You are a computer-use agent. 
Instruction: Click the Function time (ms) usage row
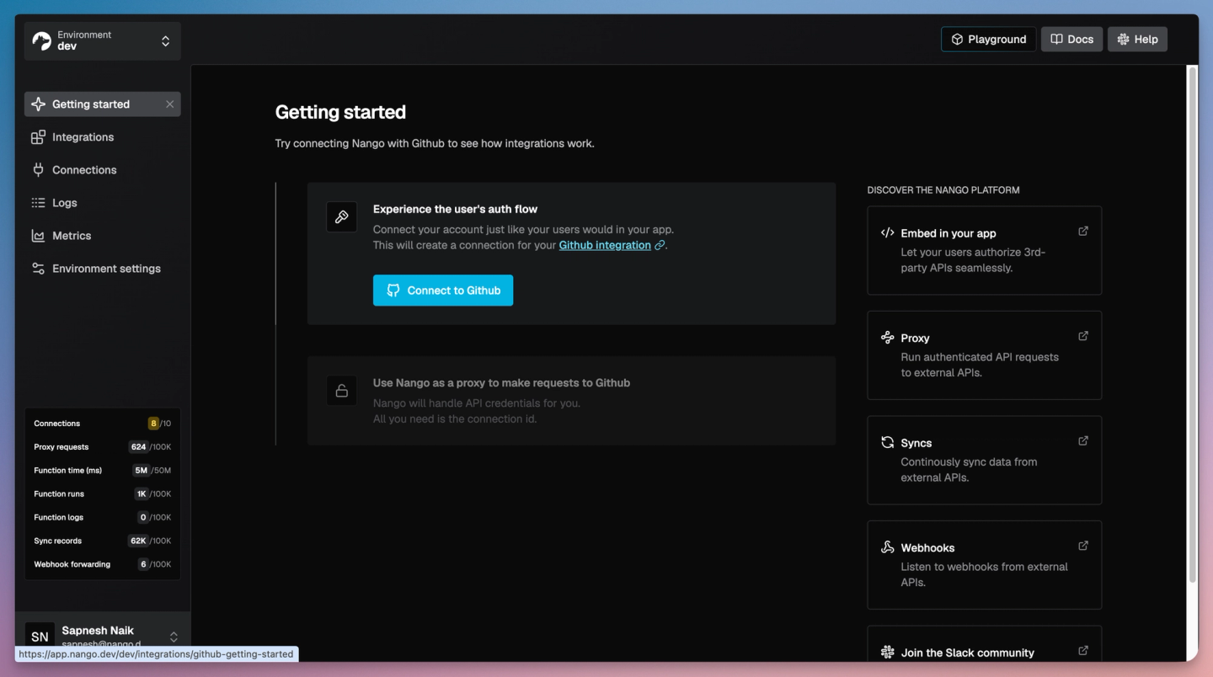click(103, 471)
